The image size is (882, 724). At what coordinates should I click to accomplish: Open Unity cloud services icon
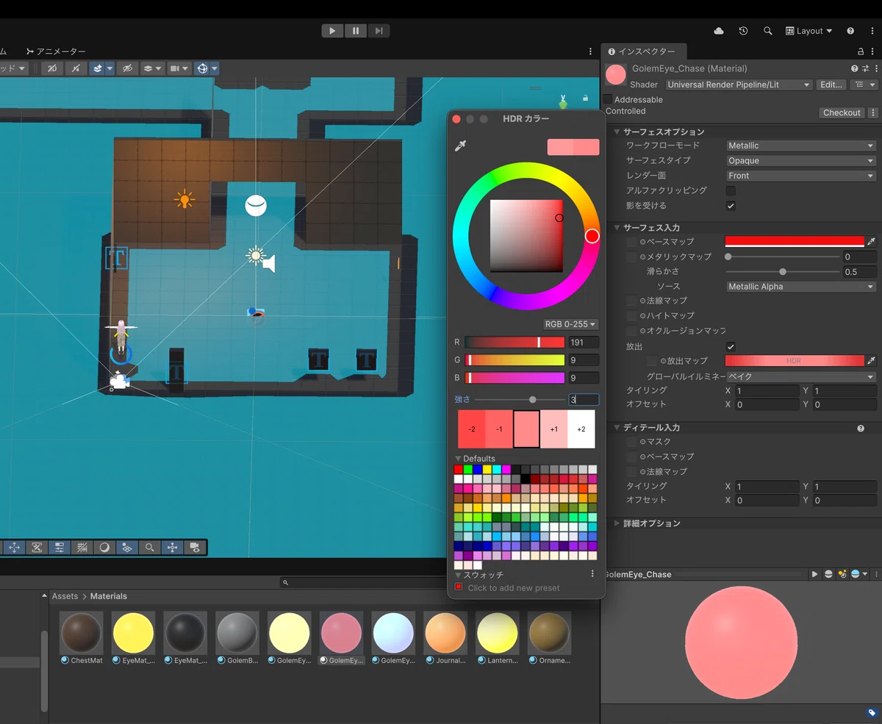coord(719,31)
